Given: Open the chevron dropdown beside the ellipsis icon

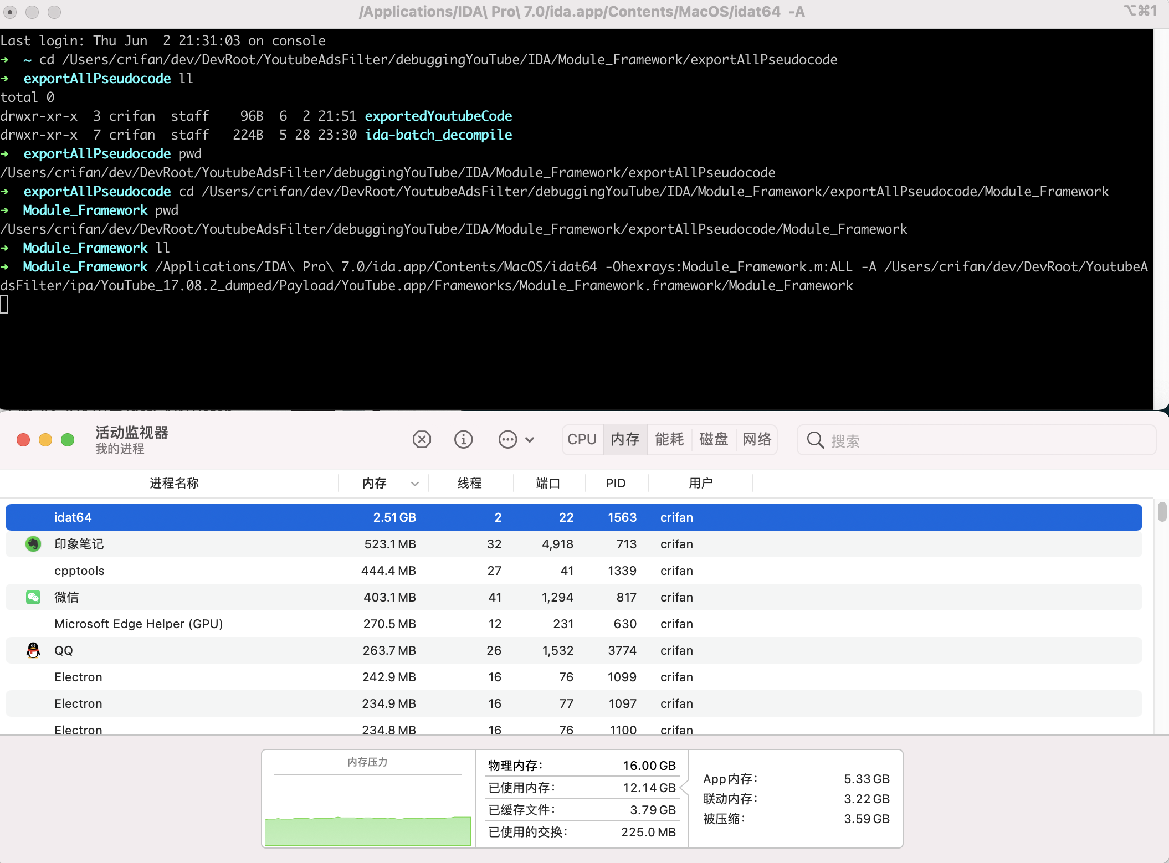Looking at the screenshot, I should [x=530, y=439].
